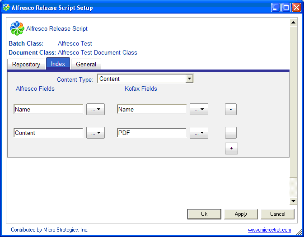Click into the Kofax Name field
Screen dimensions: 304x237
152,109
